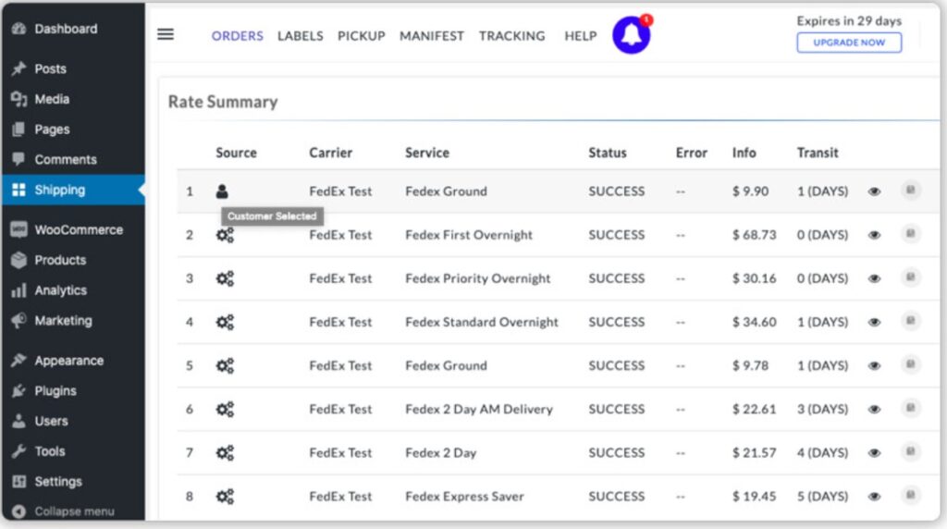Click the $ 68.73 price cell
Viewport: 947px width, 529px height.
click(754, 235)
